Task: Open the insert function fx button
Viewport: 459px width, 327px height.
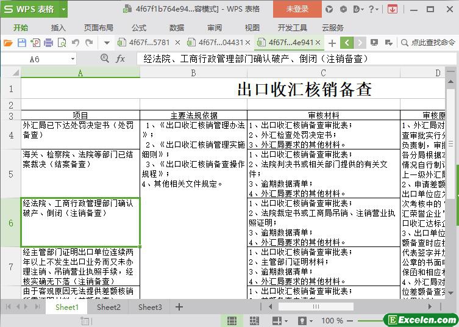Action: pyautogui.click(x=121, y=59)
